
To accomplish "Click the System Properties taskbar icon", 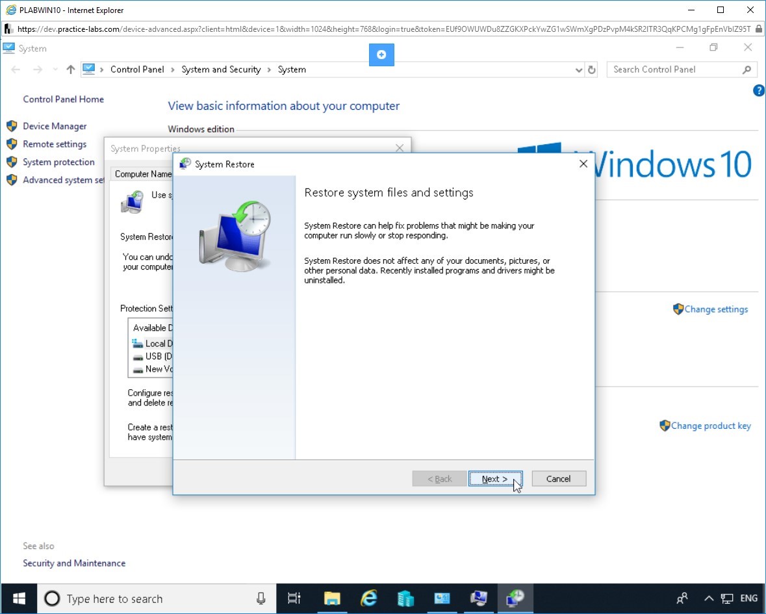I will [479, 598].
